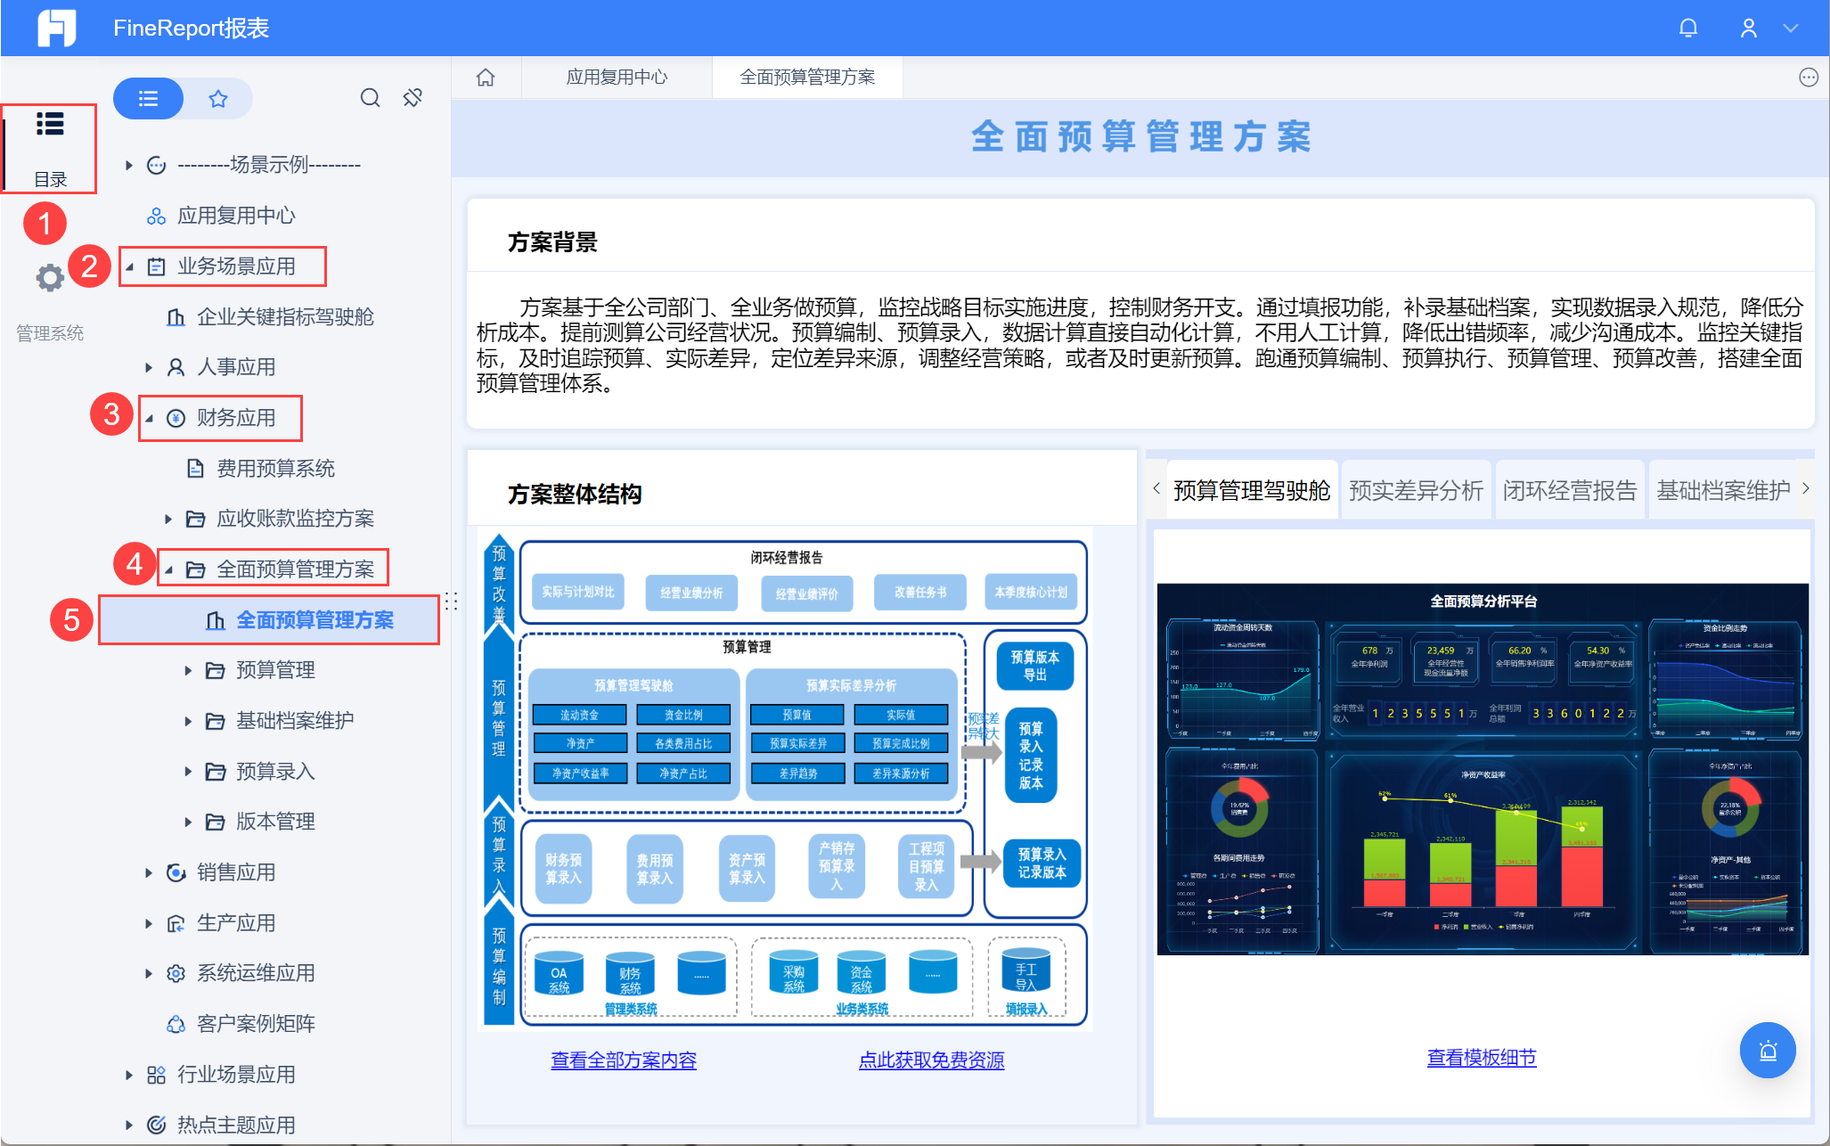This screenshot has width=1830, height=1146.
Task: Click the home icon tab
Action: click(x=486, y=78)
